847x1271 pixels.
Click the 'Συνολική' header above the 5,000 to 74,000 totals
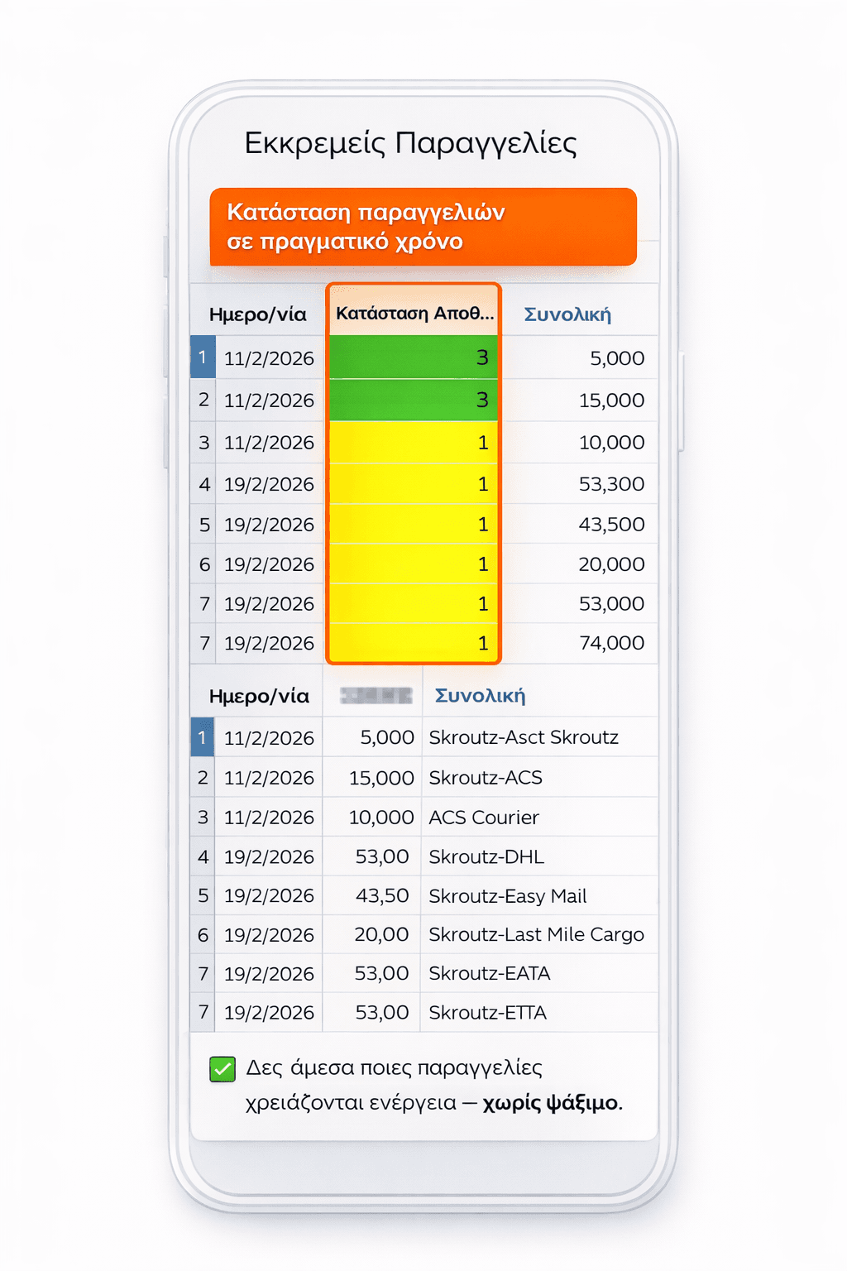(567, 314)
